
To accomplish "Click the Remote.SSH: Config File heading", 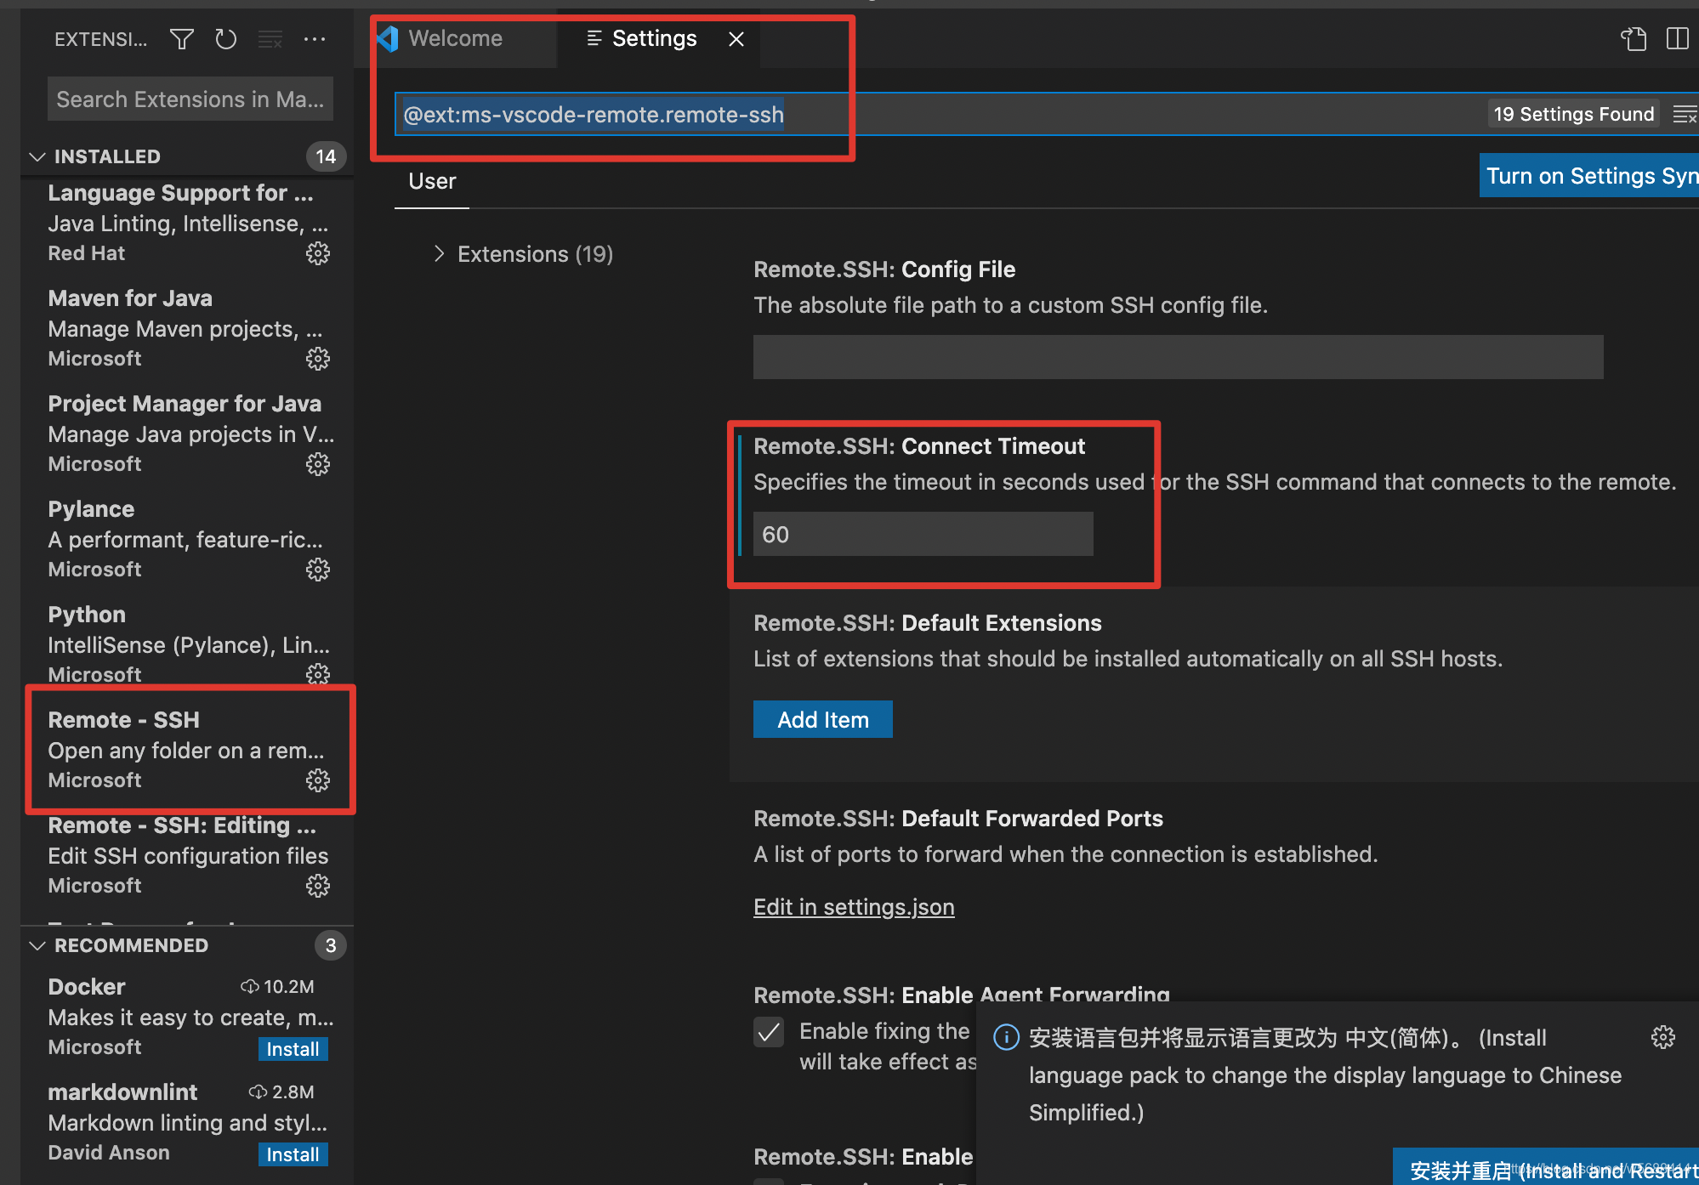I will [884, 269].
